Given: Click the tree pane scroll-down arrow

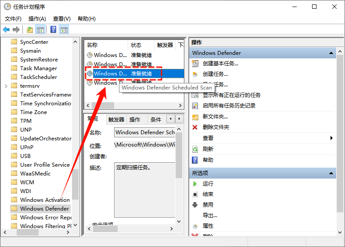Looking at the screenshot, I should [x=75, y=225].
